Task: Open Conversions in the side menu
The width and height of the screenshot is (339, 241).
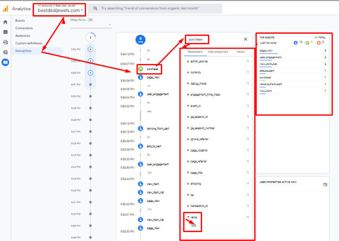Action: pos(24,28)
